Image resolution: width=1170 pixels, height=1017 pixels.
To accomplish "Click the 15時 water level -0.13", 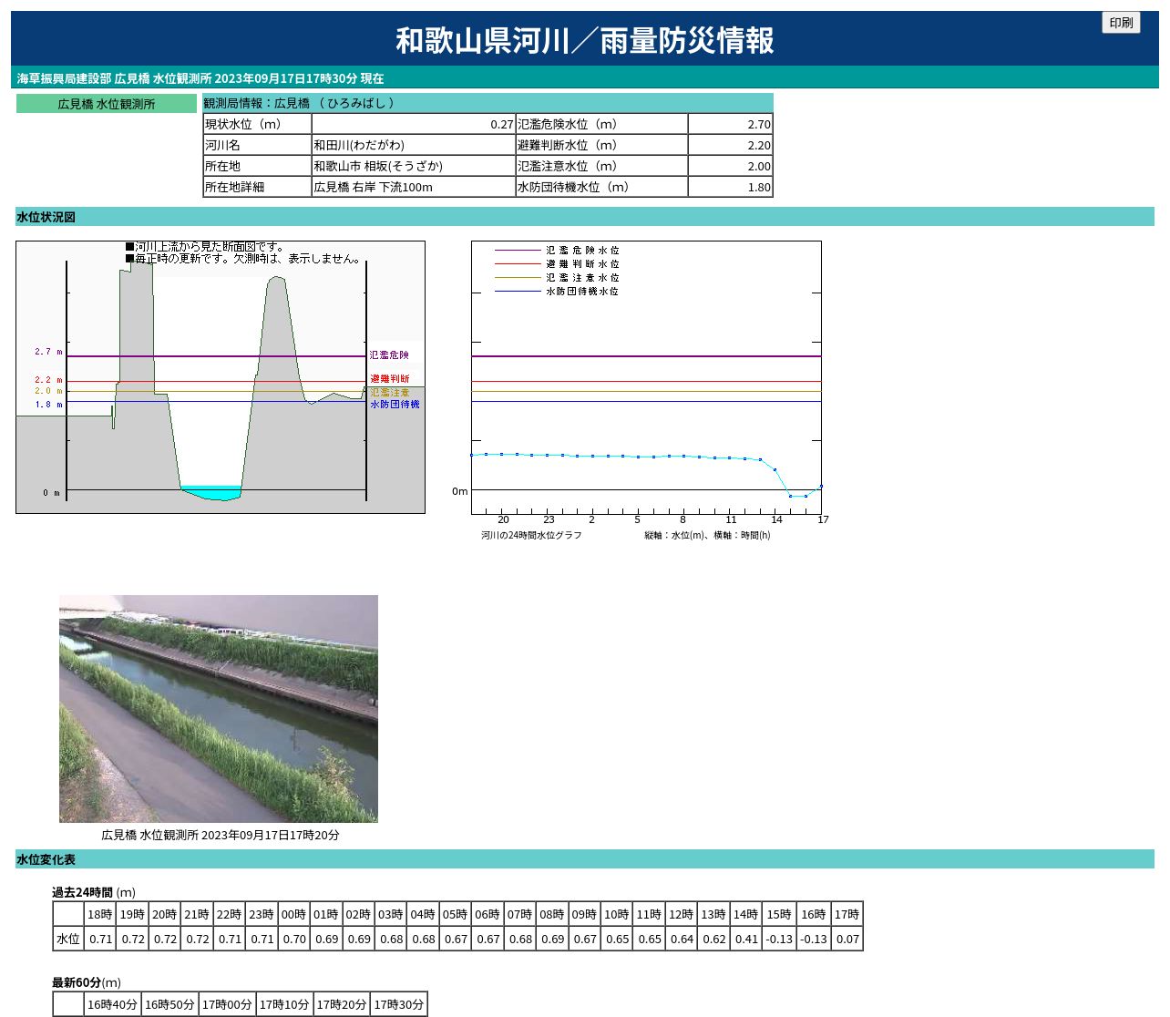I will coord(778,939).
